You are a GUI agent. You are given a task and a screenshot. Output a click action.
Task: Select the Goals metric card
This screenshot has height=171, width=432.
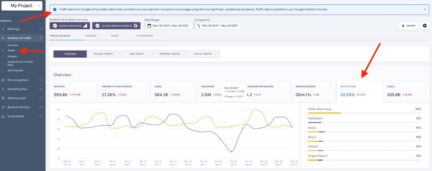pyautogui.click(x=406, y=91)
